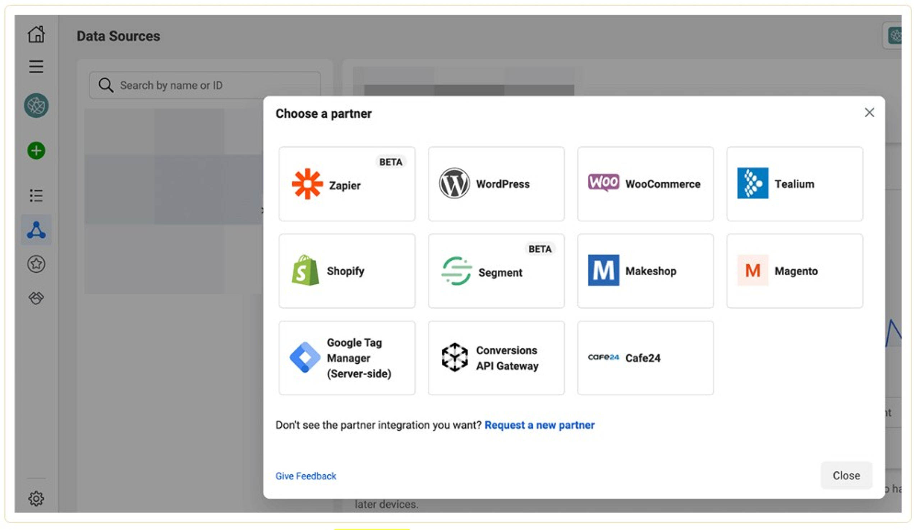Viewport: 920px width, 530px height.
Task: Focus the Search by name or ID field
Action: pos(205,85)
